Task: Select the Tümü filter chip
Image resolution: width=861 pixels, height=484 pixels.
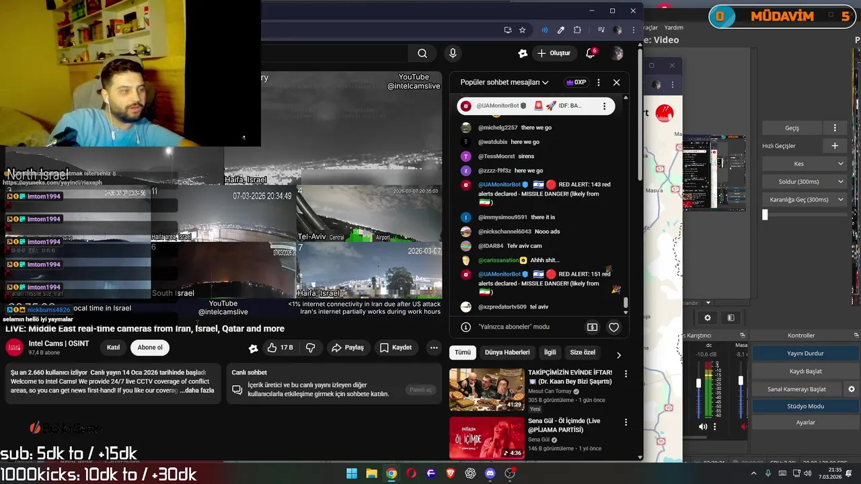Action: (x=463, y=352)
